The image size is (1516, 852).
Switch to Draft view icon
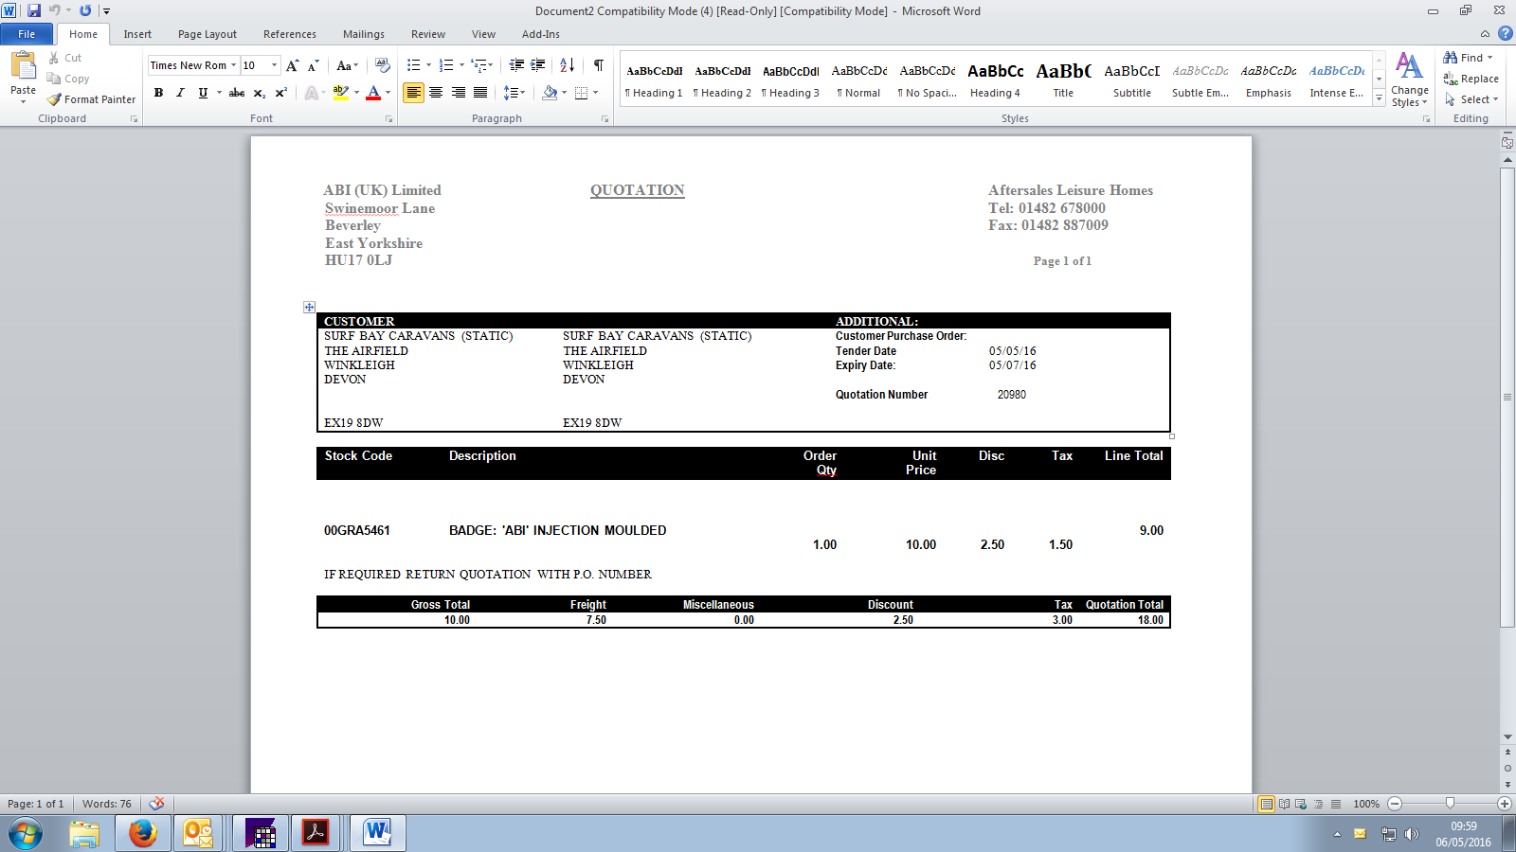coord(1336,804)
